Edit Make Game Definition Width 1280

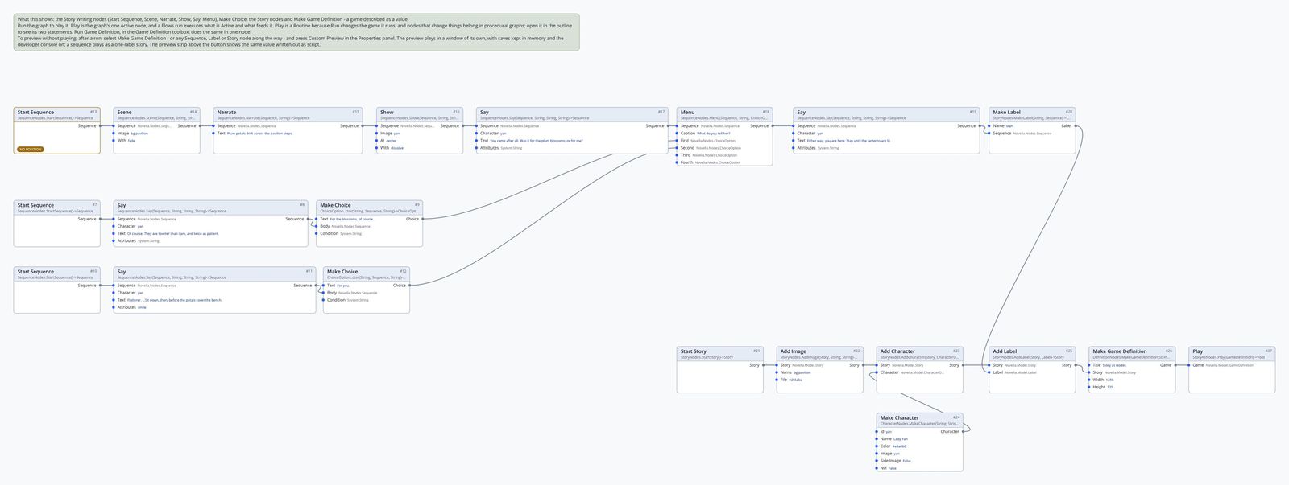[1110, 380]
